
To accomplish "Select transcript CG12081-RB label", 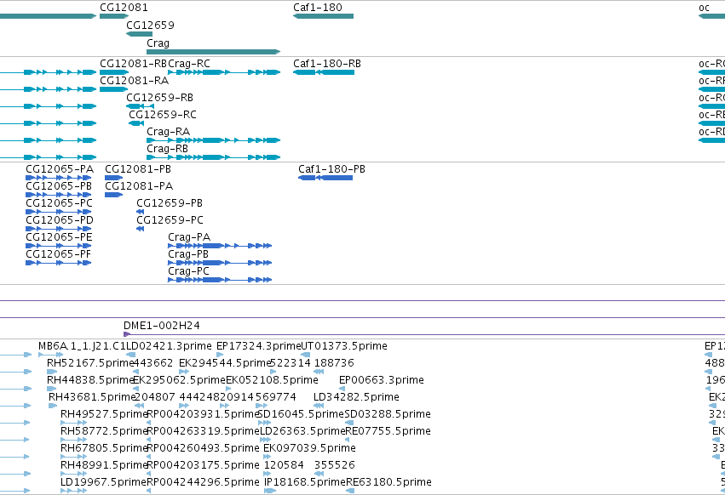I will (x=133, y=63).
